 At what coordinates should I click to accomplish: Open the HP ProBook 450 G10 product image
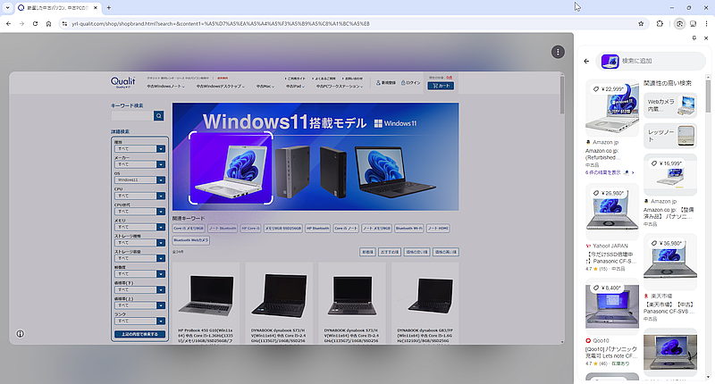pos(206,296)
